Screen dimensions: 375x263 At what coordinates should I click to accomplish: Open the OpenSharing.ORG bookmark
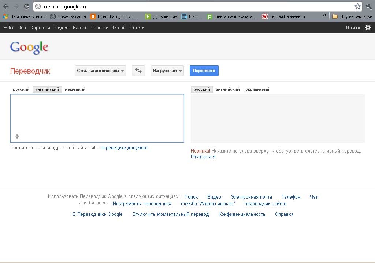click(x=114, y=16)
